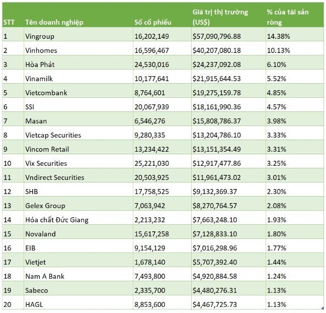
Task: Click the Số cổ phiếu column header
Action: click(x=162, y=15)
